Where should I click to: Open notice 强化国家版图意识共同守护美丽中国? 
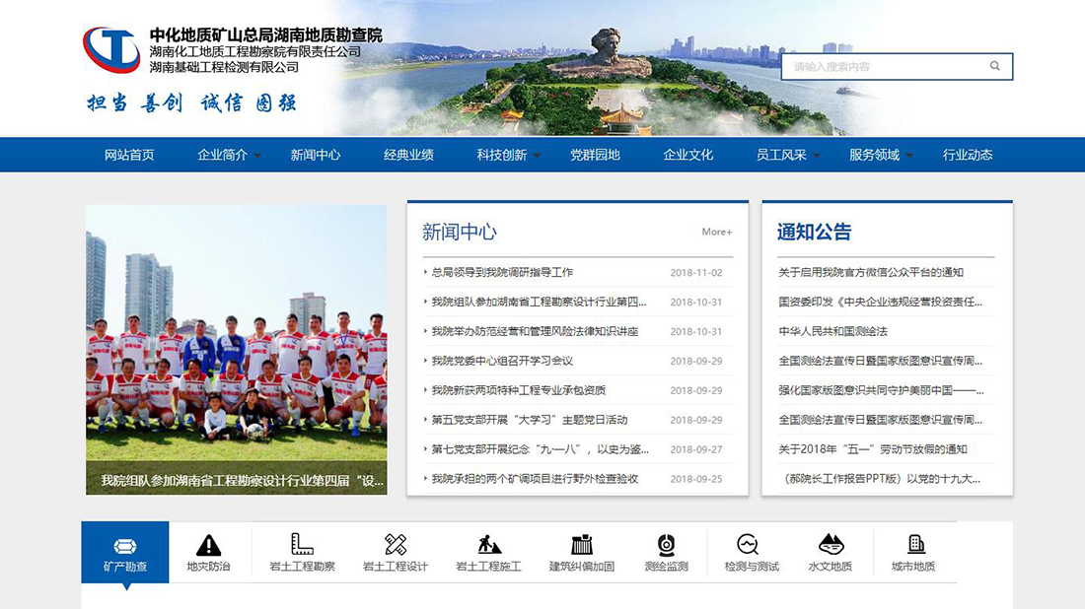881,390
